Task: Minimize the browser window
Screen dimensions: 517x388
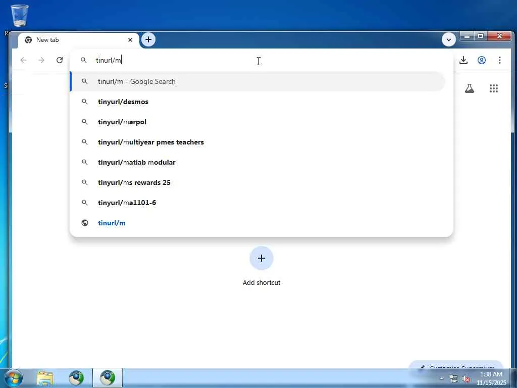Action: [467, 36]
